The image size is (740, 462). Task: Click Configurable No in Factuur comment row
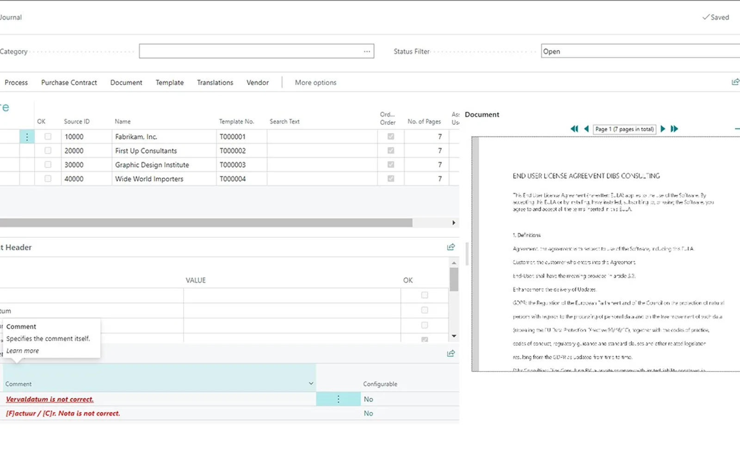tap(368, 413)
